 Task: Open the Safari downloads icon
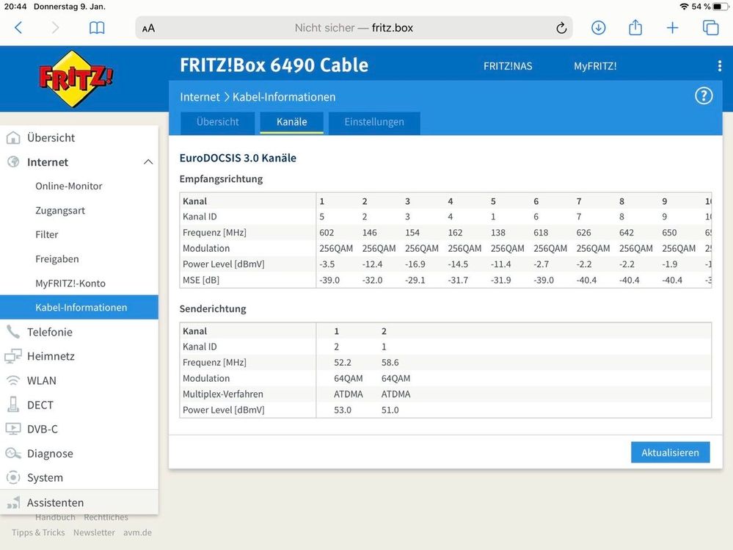[x=599, y=28]
